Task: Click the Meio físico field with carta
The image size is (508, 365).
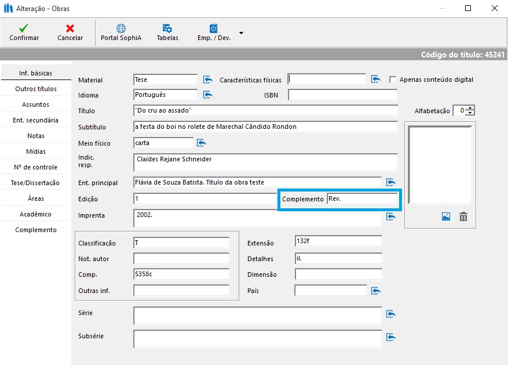Action: 163,143
